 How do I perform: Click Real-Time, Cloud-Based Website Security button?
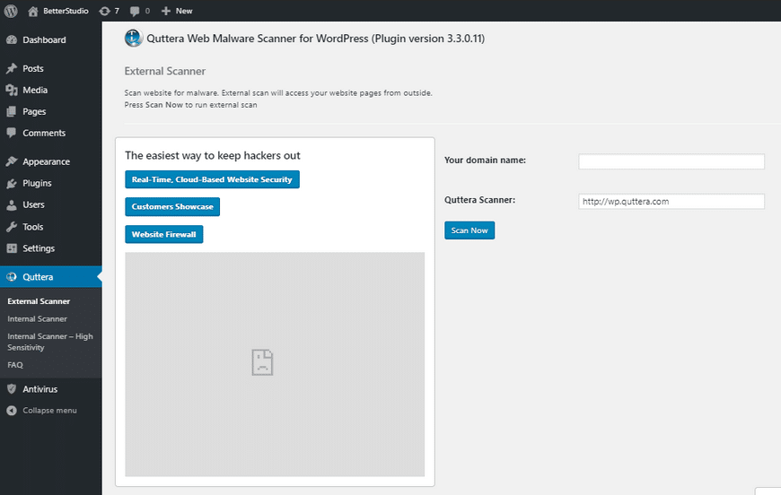click(x=212, y=179)
